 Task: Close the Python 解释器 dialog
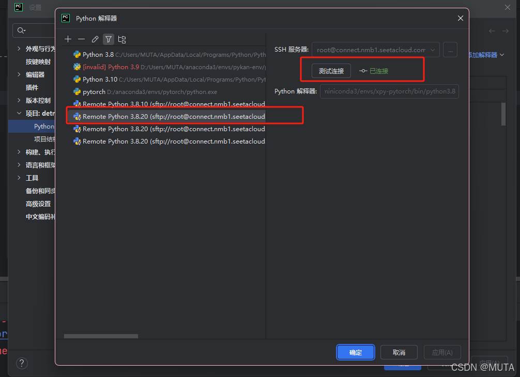click(x=461, y=18)
